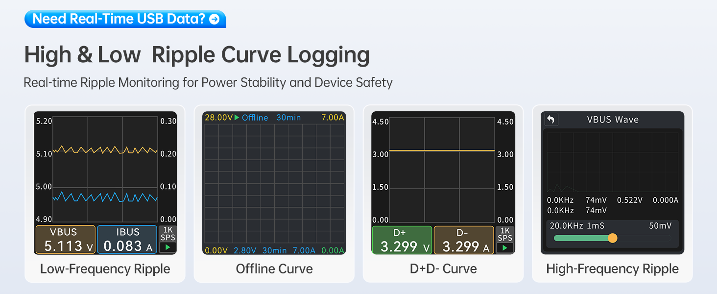Image resolution: width=717 pixels, height=294 pixels.
Task: Click the arrow icon in the Need Real-Time USB Data banner
Action: pos(214,19)
